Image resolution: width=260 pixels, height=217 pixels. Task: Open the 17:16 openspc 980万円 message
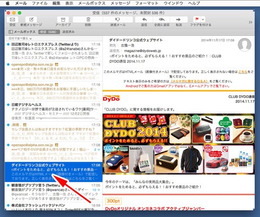point(54,91)
